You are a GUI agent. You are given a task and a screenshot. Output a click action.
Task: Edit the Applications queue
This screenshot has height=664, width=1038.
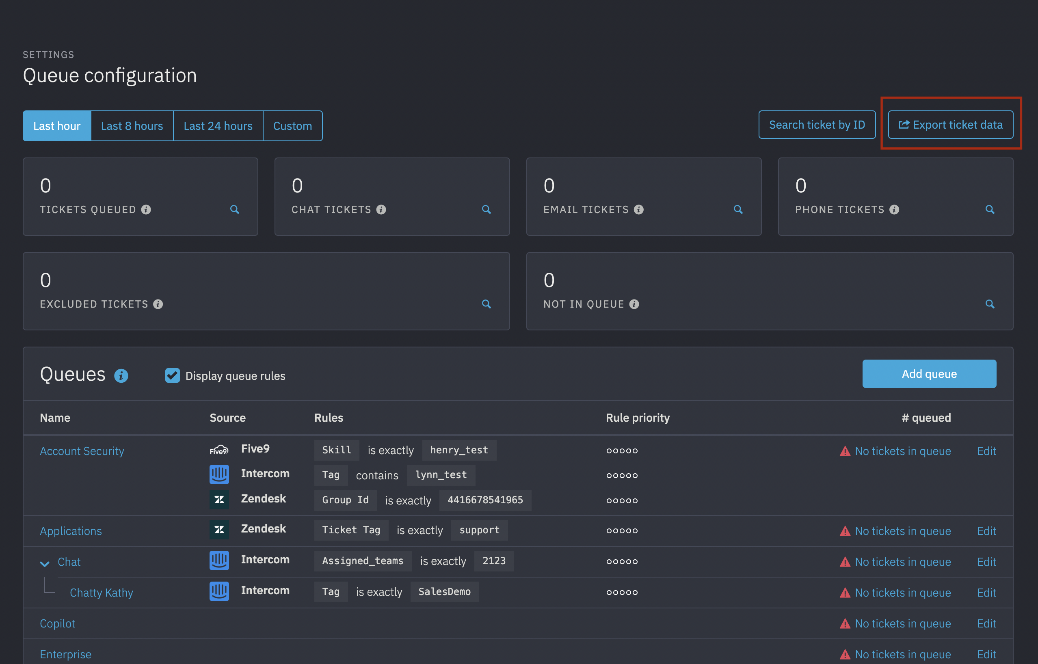[986, 531]
